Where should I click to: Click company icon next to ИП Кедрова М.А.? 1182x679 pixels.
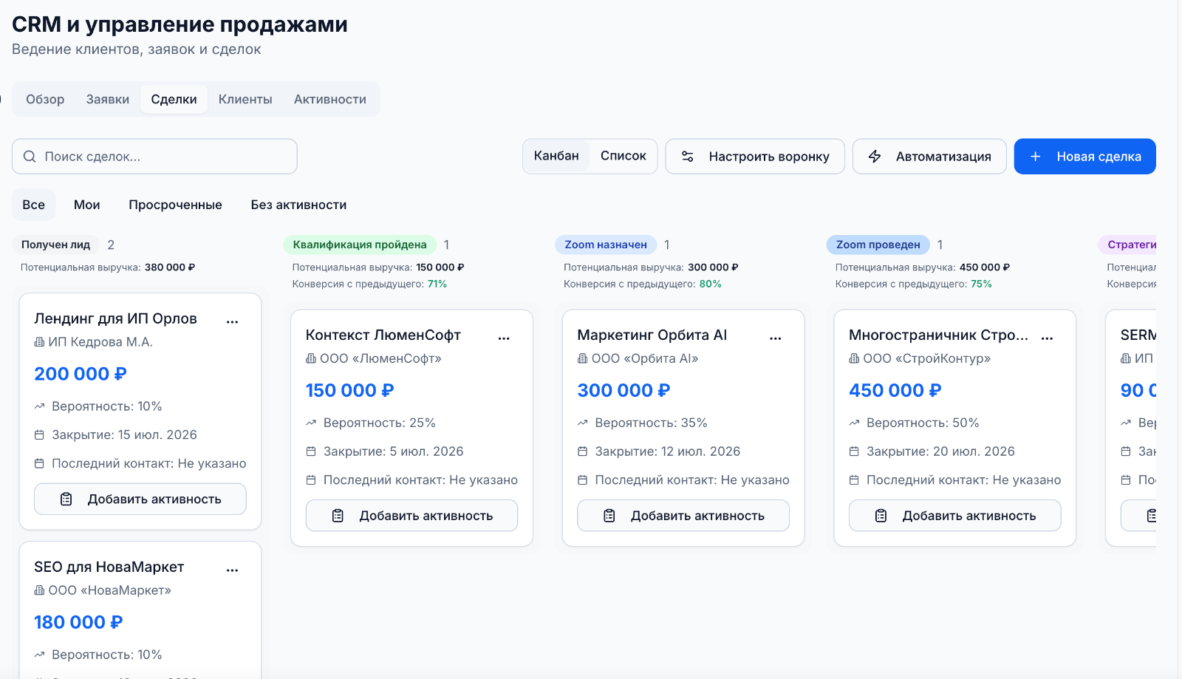[x=39, y=342]
